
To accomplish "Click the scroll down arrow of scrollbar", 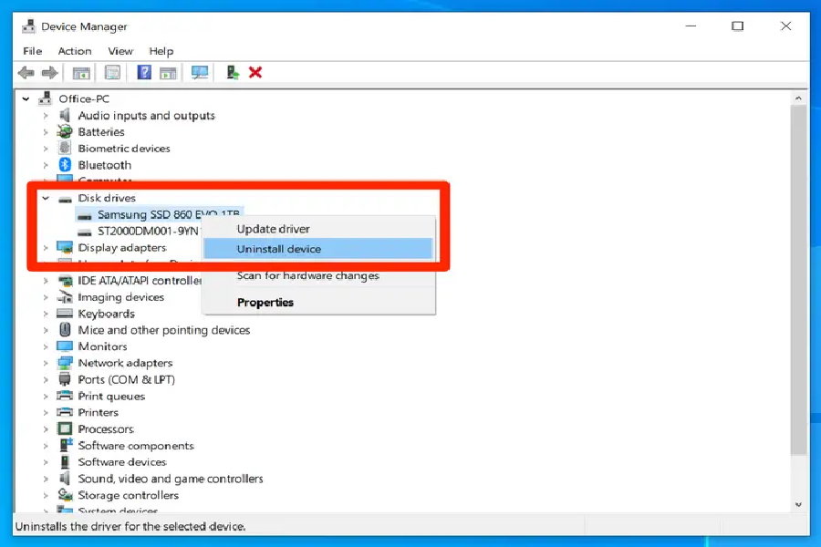I will tap(799, 504).
